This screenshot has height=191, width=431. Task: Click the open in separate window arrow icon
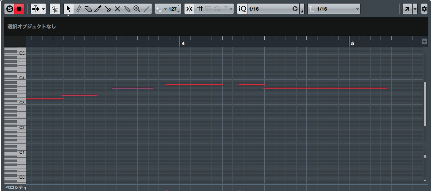[407, 9]
